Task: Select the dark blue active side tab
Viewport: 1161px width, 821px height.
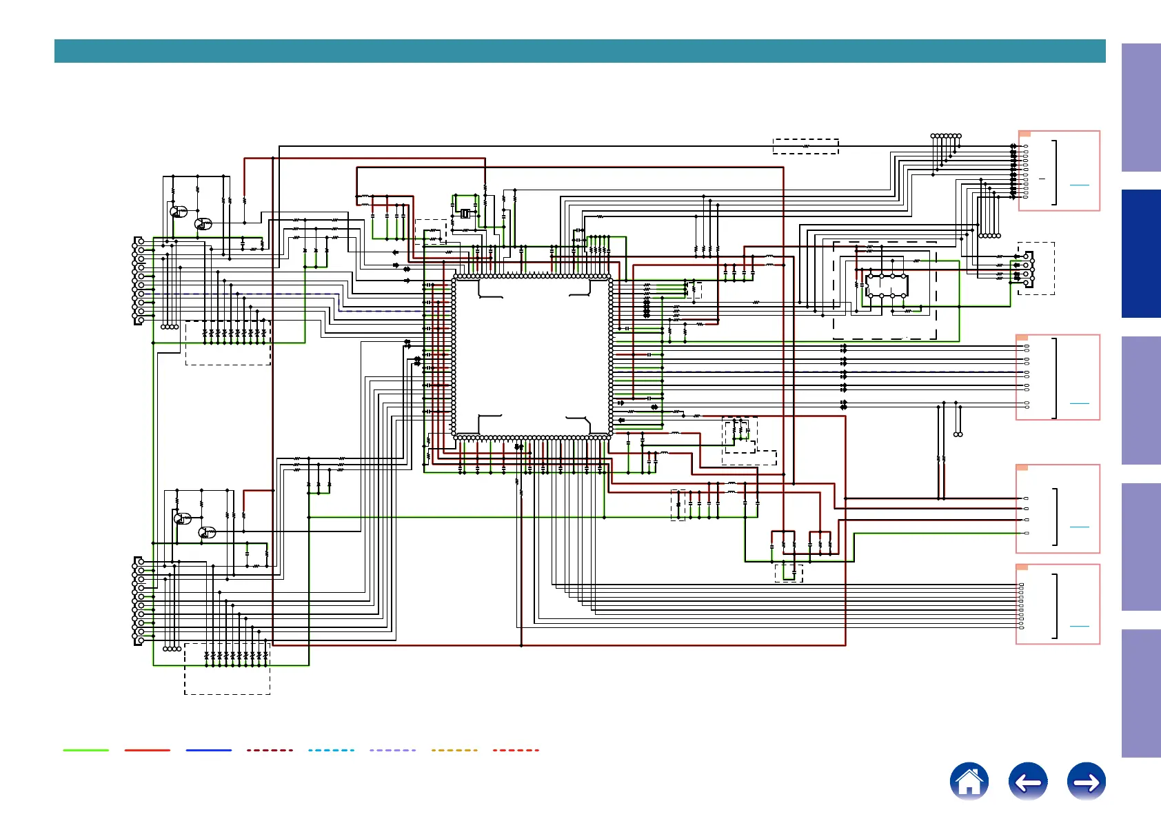Action: (1141, 254)
